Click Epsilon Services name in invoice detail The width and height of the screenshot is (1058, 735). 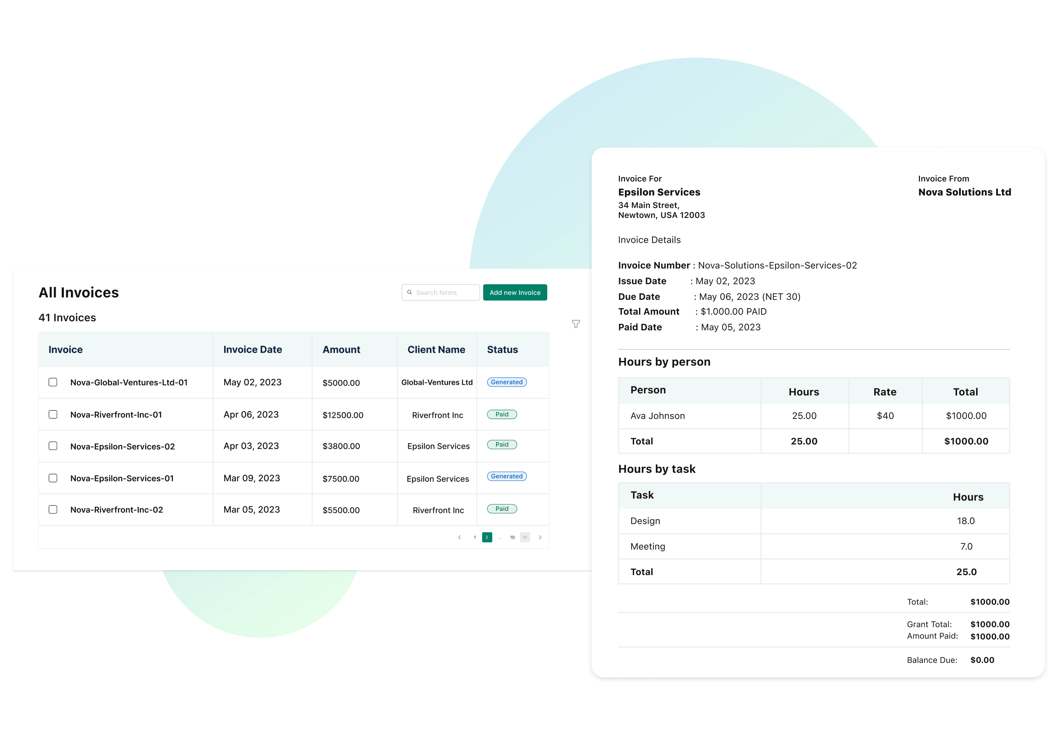659,192
